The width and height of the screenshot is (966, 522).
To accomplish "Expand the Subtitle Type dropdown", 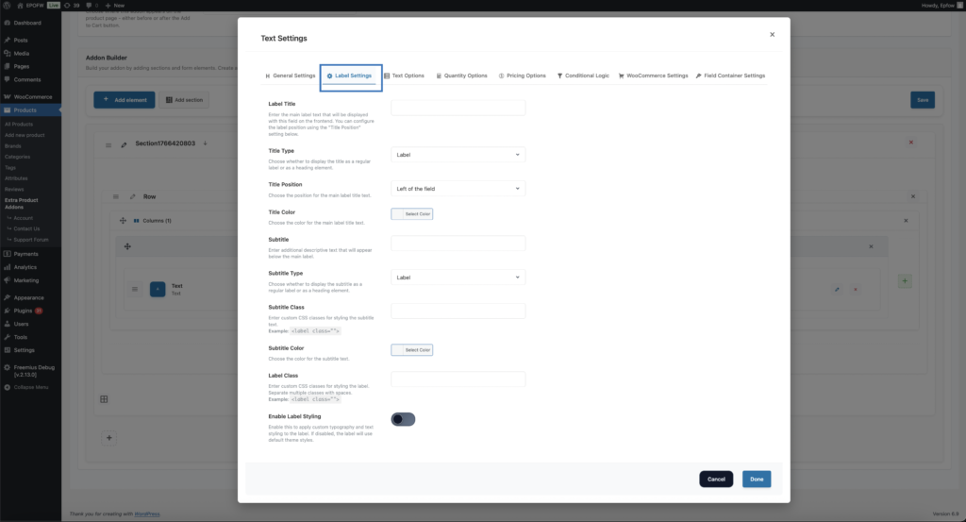I will pos(458,278).
